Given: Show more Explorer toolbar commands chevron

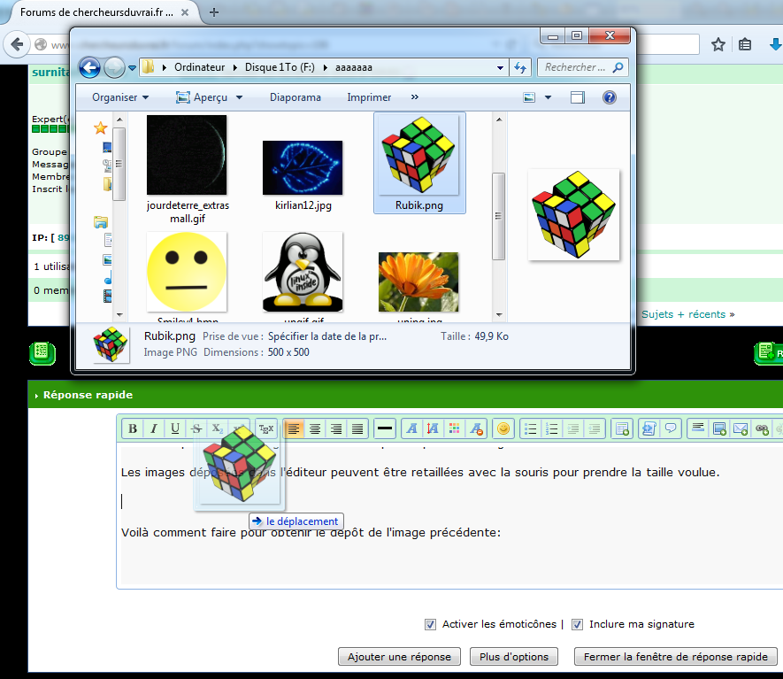Looking at the screenshot, I should point(414,96).
